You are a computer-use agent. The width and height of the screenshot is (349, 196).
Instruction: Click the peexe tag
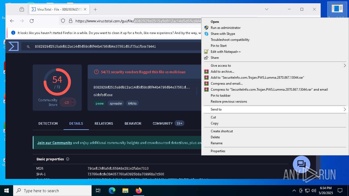pyautogui.click(x=100, y=103)
